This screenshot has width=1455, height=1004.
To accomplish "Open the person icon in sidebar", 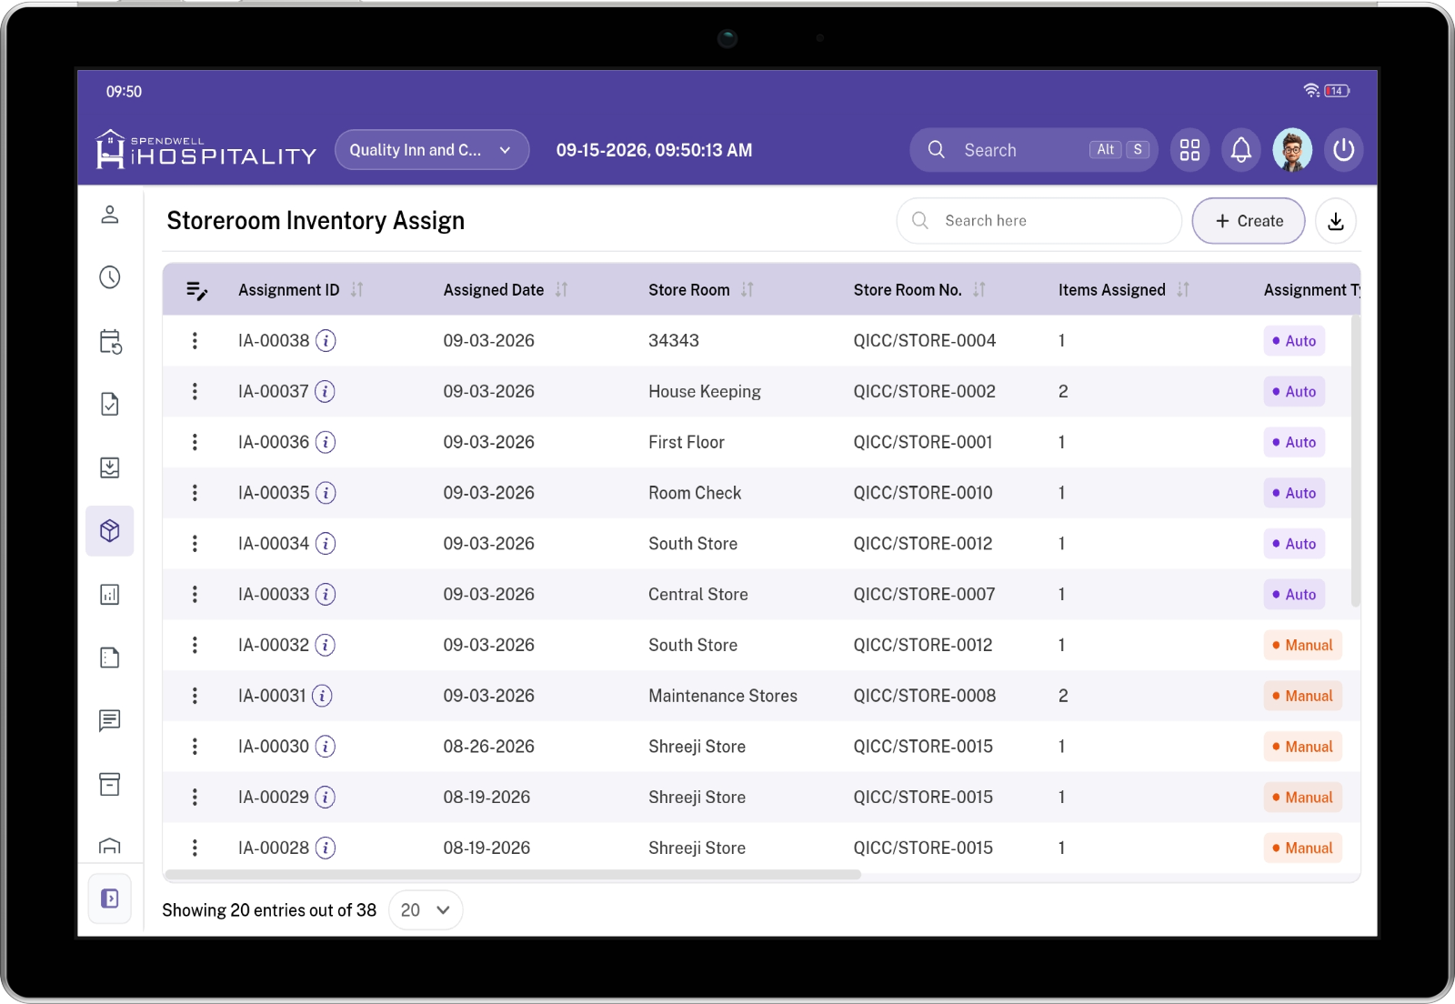I will tap(110, 215).
